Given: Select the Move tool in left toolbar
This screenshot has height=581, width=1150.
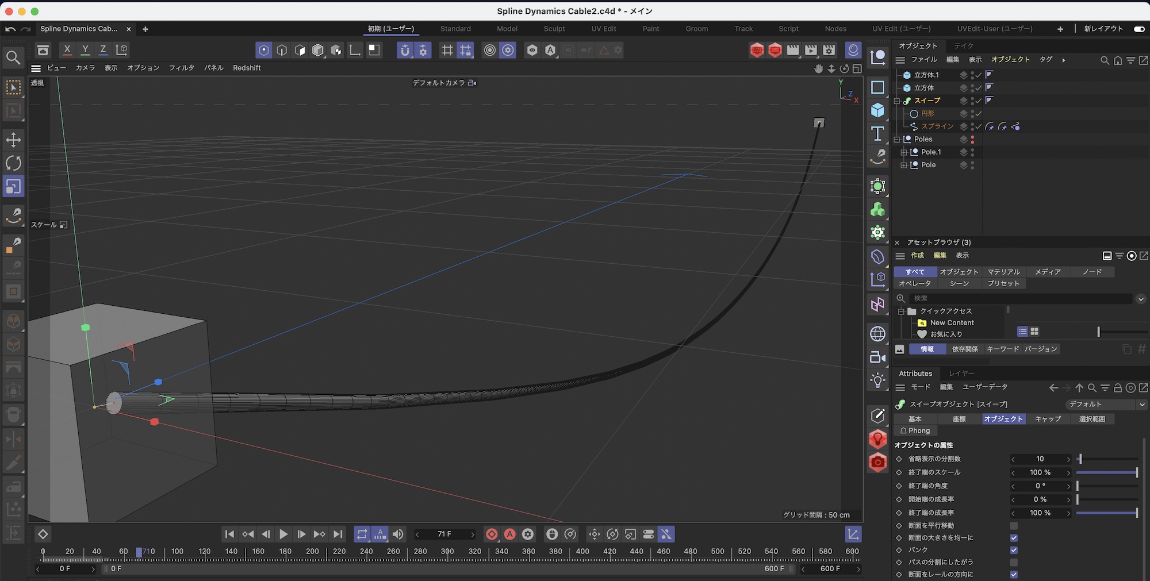Looking at the screenshot, I should tap(13, 140).
